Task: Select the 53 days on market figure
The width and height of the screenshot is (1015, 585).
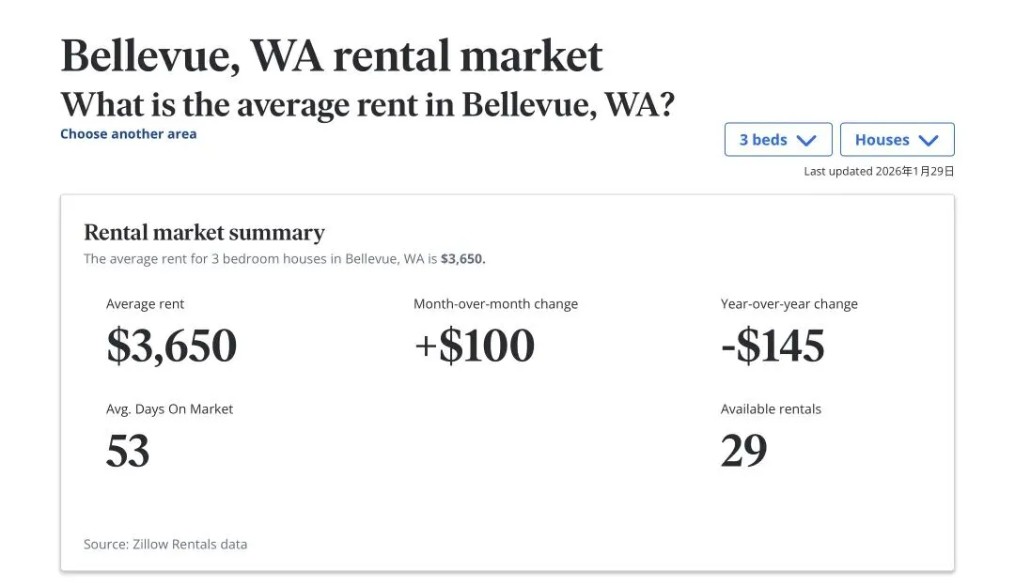Action: [x=128, y=451]
